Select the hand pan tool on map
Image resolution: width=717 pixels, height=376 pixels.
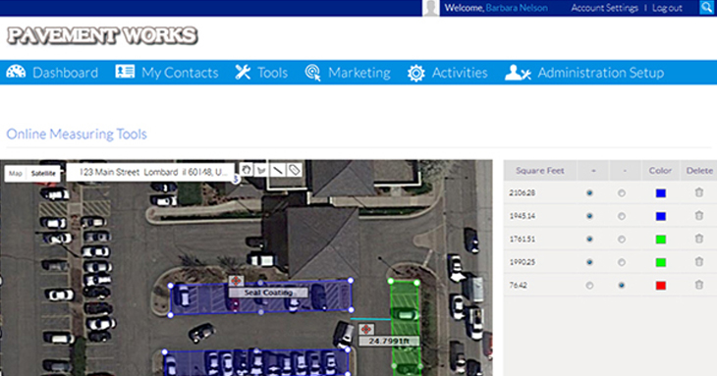[246, 170]
